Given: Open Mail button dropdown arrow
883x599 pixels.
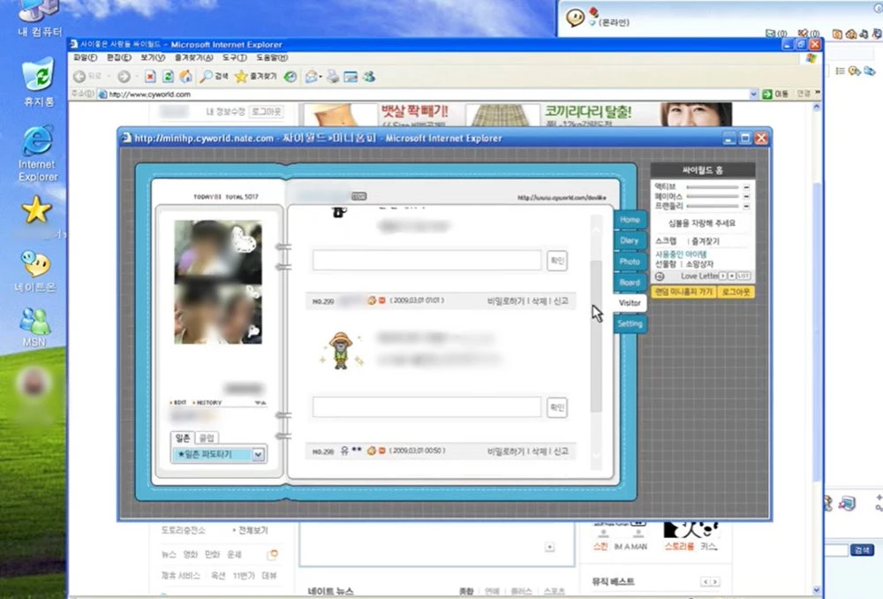Looking at the screenshot, I should (321, 77).
